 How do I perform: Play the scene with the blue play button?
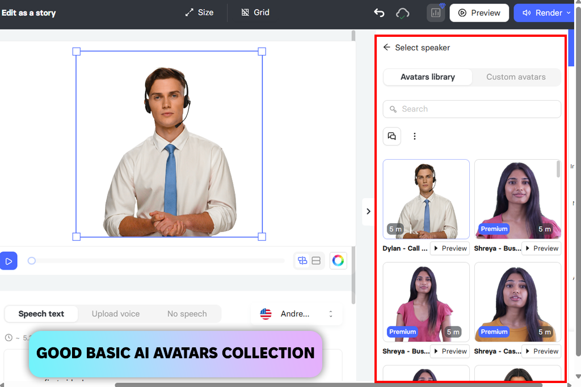pos(9,261)
